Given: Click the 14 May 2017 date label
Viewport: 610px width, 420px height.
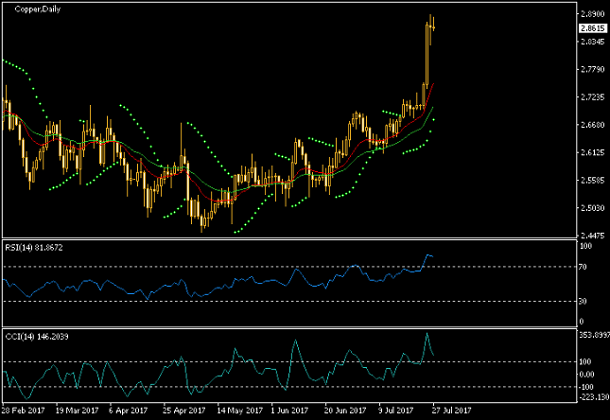Looking at the screenshot, I should (239, 411).
